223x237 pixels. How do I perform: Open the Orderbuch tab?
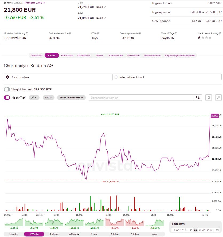[84, 55]
